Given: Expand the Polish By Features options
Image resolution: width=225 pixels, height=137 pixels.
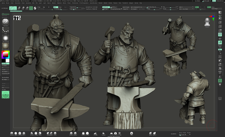Looking at the screenshot, I should click(x=154, y=7).
